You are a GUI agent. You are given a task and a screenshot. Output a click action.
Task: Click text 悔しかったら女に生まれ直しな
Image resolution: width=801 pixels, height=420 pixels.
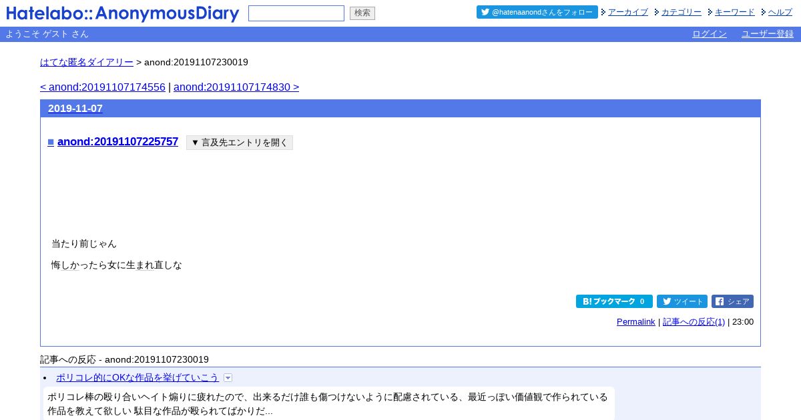[x=117, y=265]
